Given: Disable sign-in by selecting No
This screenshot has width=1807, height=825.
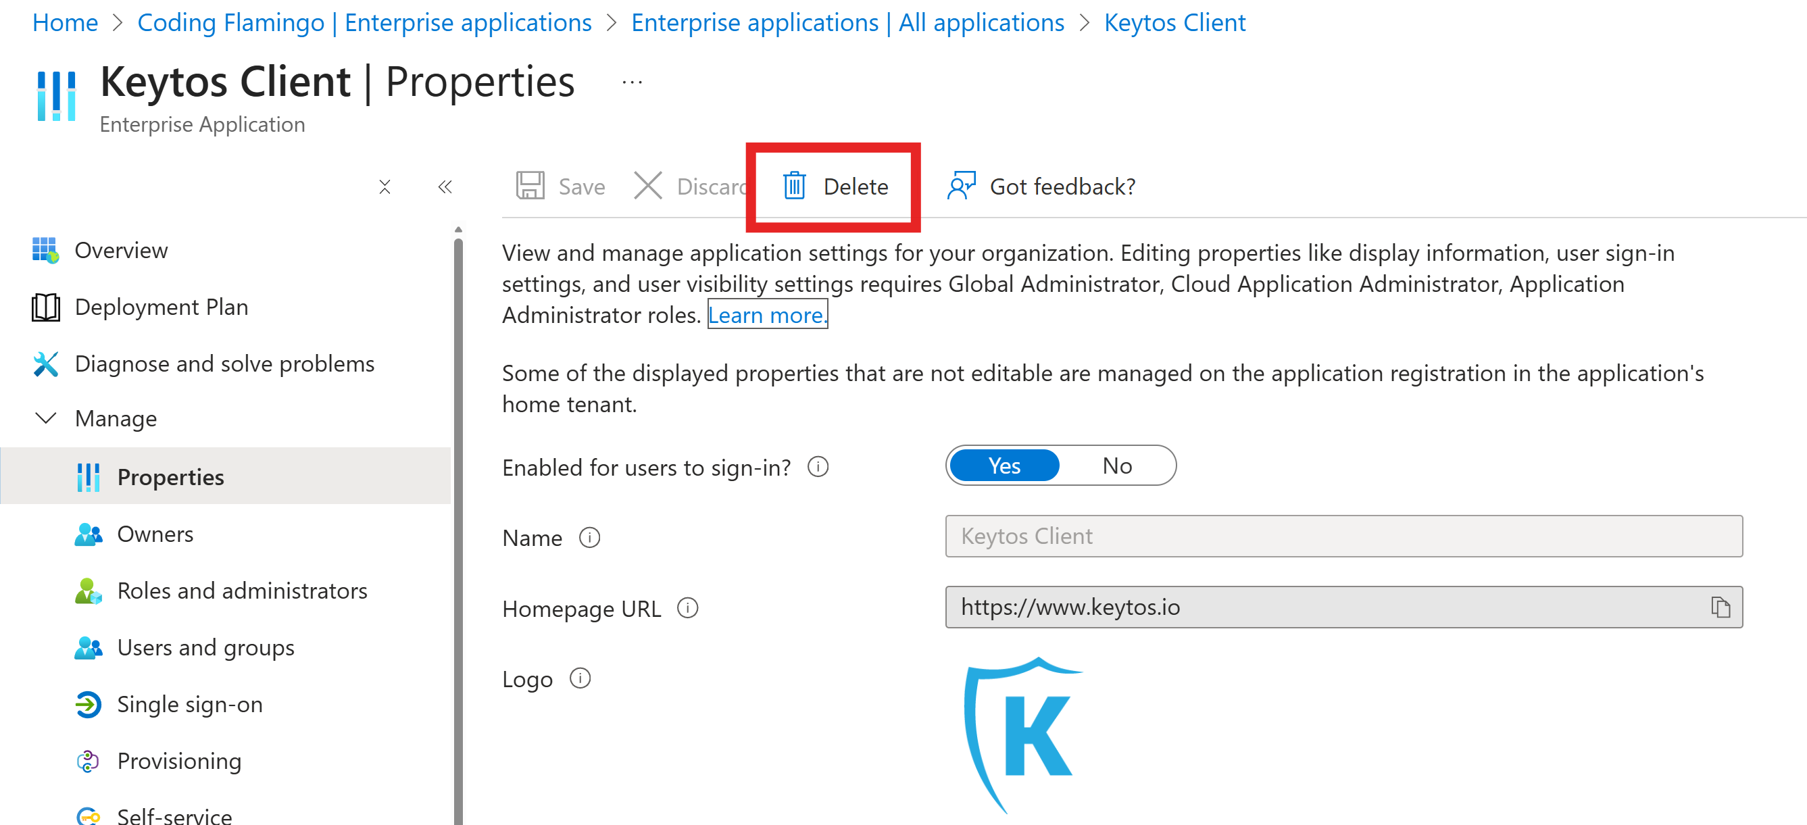Looking at the screenshot, I should (1116, 465).
